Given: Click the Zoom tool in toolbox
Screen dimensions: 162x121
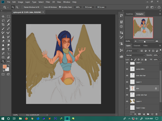Looking at the screenshot, I should point(3,62).
